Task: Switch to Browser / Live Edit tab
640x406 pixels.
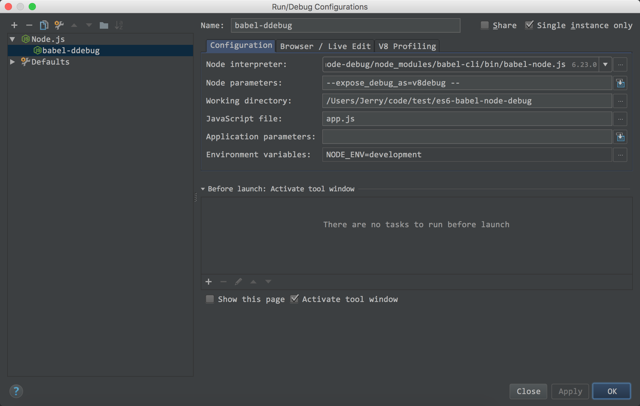Action: click(x=325, y=46)
